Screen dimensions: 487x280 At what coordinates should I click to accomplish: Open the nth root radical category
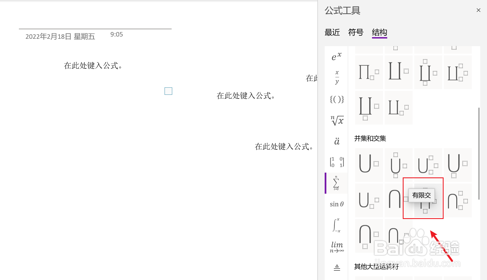pos(337,120)
